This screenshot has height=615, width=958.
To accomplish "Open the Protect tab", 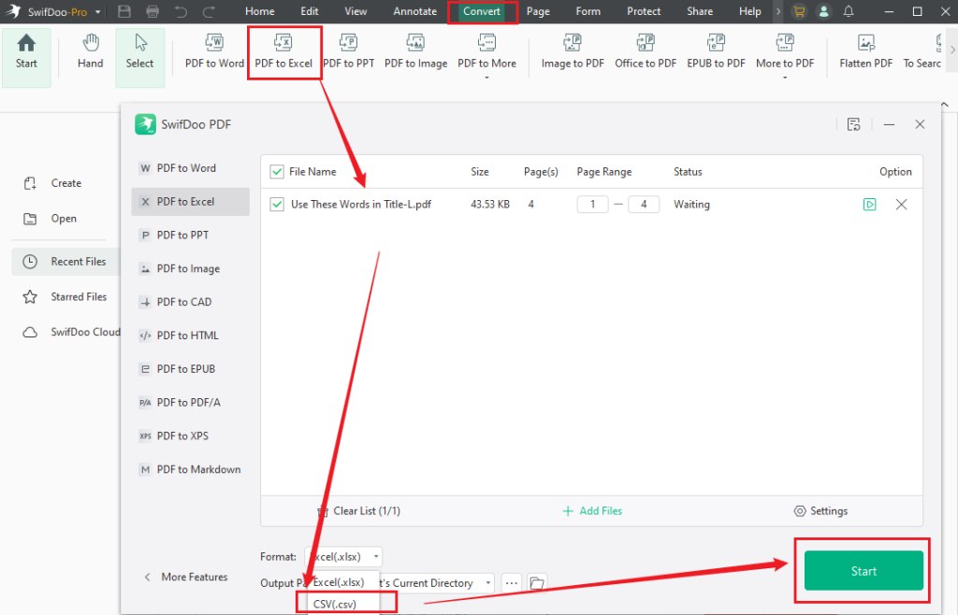I will 644,11.
